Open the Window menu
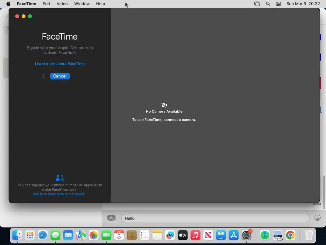The width and height of the screenshot is (326, 245). (82, 4)
